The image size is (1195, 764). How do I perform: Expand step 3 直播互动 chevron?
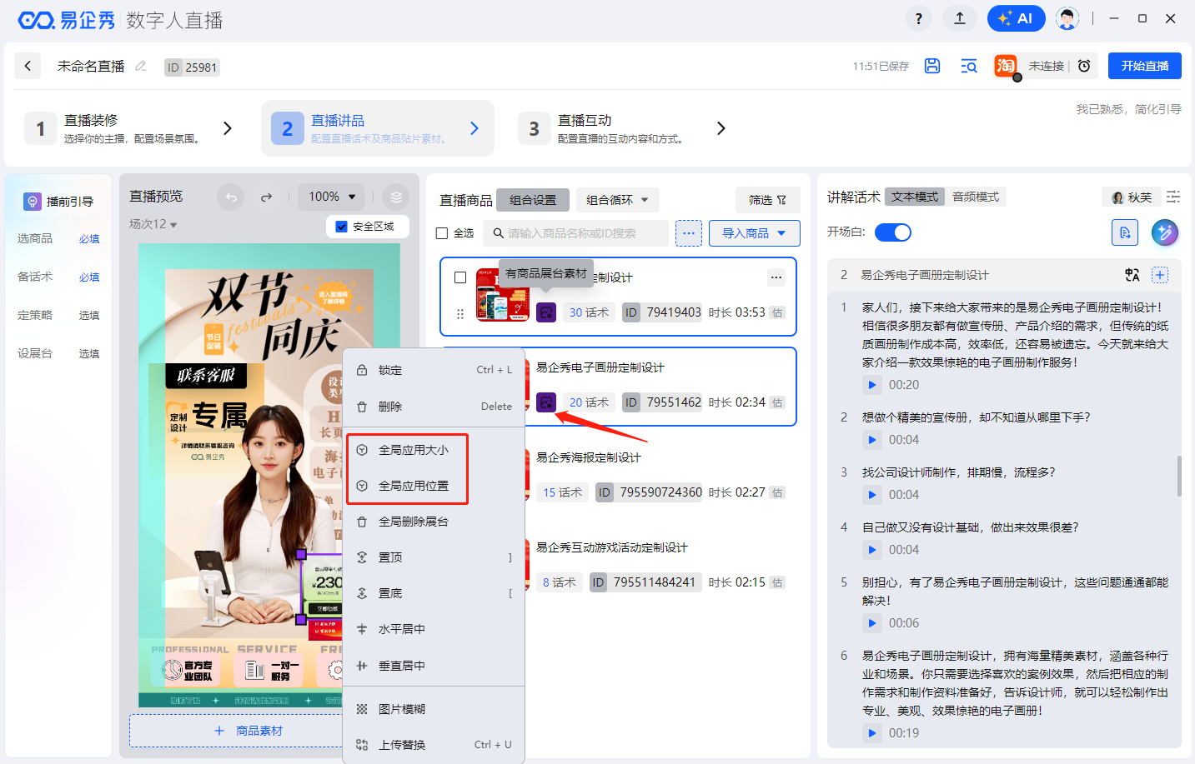[x=721, y=128]
